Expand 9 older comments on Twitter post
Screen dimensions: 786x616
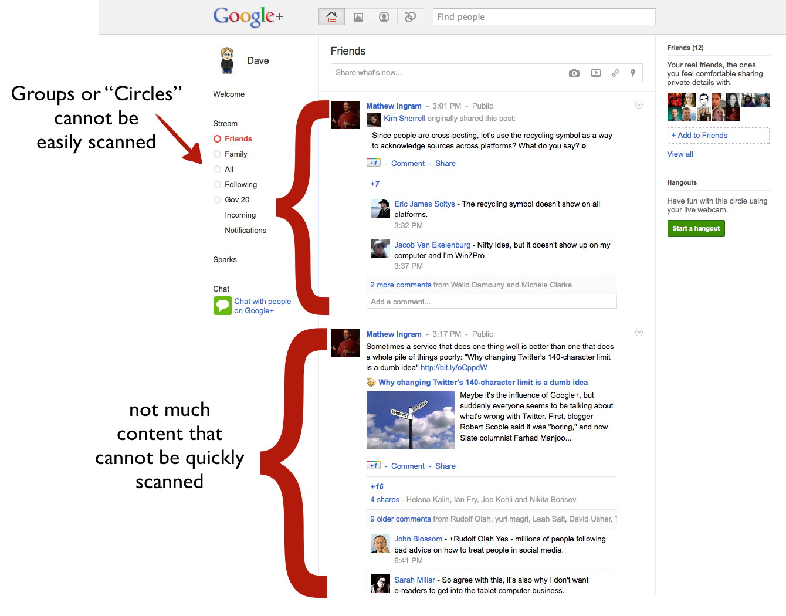pyautogui.click(x=401, y=519)
